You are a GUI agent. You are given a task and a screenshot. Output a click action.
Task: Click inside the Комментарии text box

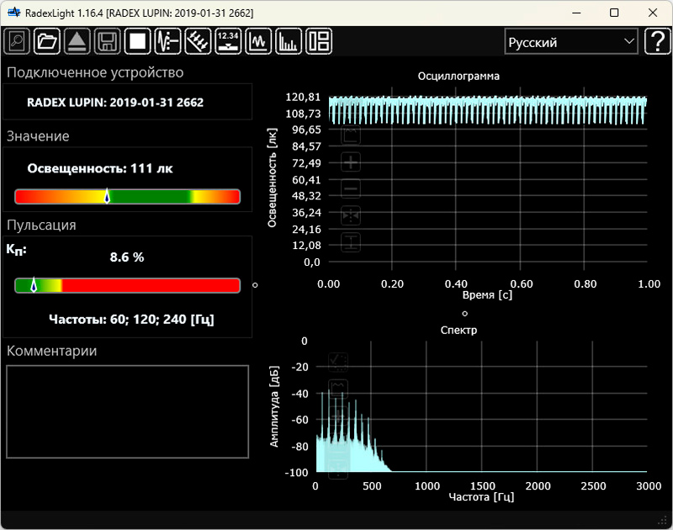(x=128, y=411)
